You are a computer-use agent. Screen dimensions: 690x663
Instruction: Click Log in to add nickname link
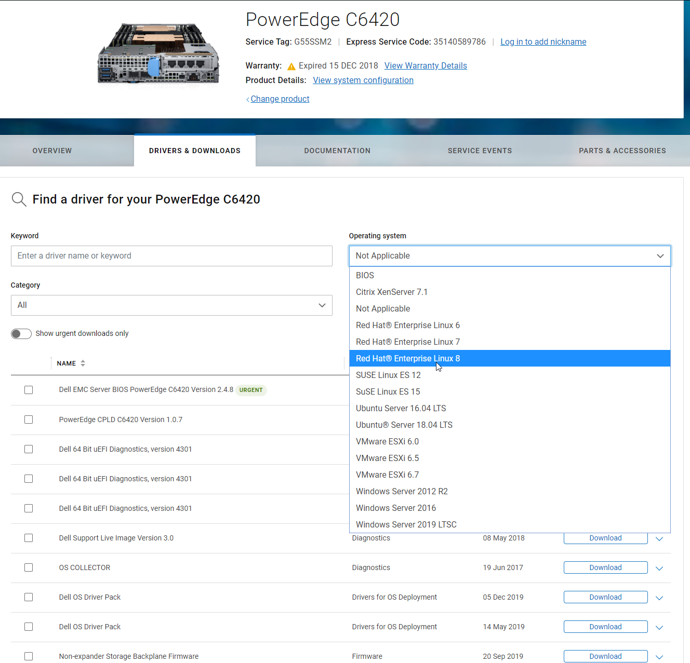(x=543, y=42)
